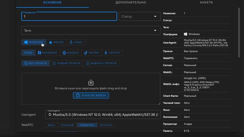Select the Windows platform option
The width and height of the screenshot is (244, 137).
click(x=34, y=42)
